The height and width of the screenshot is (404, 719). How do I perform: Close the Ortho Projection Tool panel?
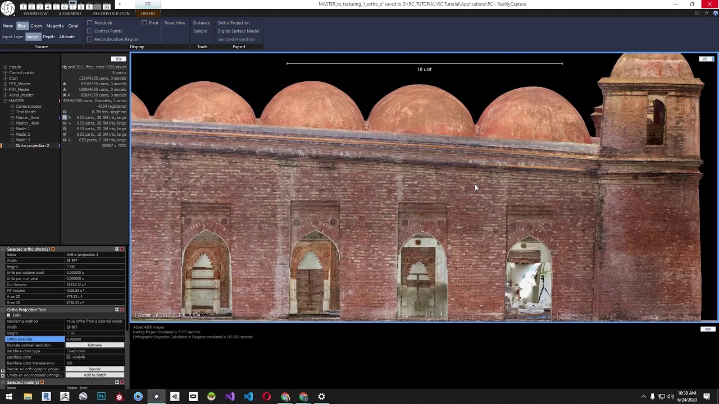pos(123,310)
